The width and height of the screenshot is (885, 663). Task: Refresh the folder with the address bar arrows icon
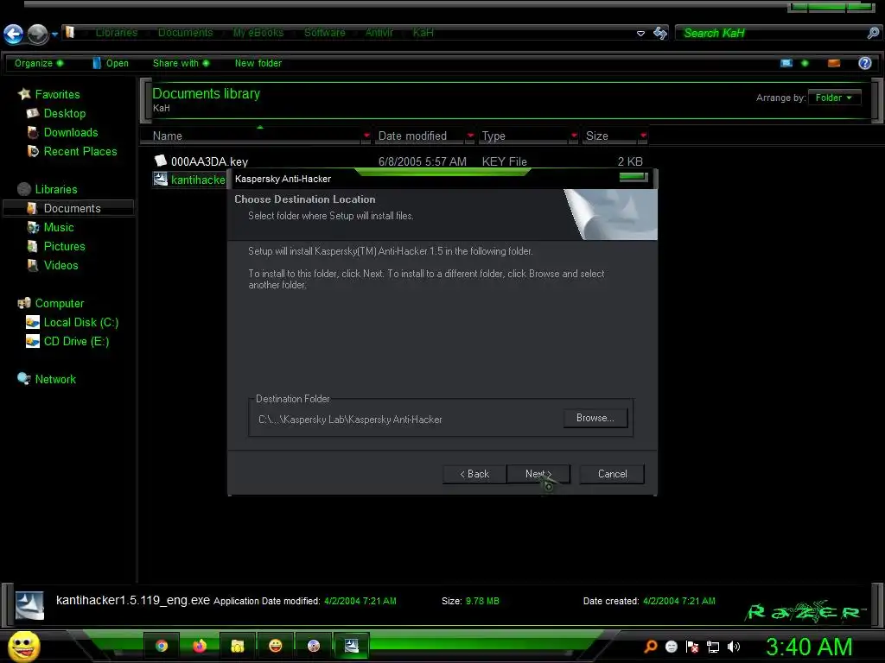[659, 34]
